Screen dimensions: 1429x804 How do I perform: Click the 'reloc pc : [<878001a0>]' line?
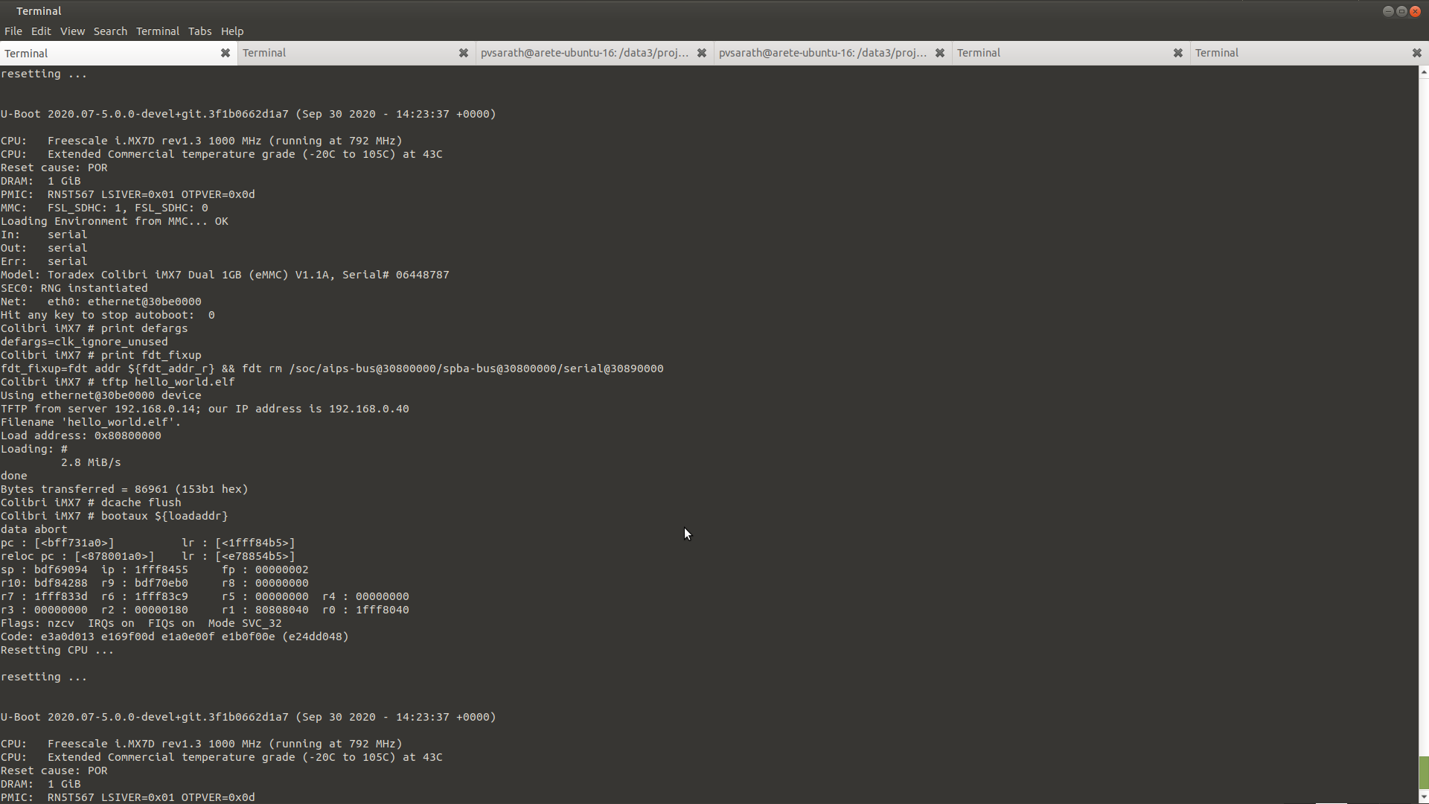[x=148, y=556]
